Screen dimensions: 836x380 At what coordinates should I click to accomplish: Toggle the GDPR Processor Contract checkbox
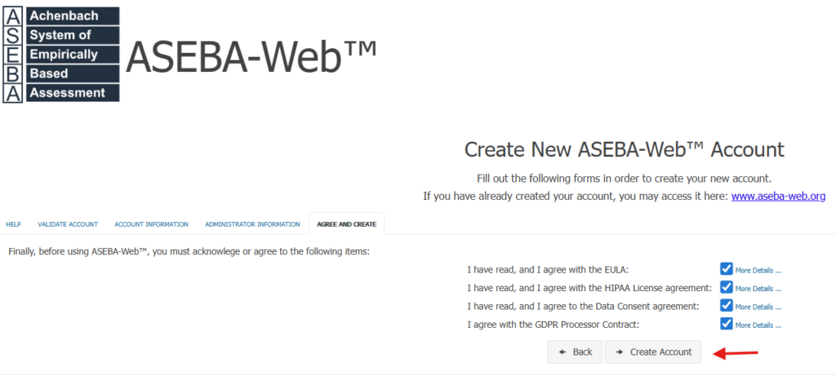(x=727, y=324)
